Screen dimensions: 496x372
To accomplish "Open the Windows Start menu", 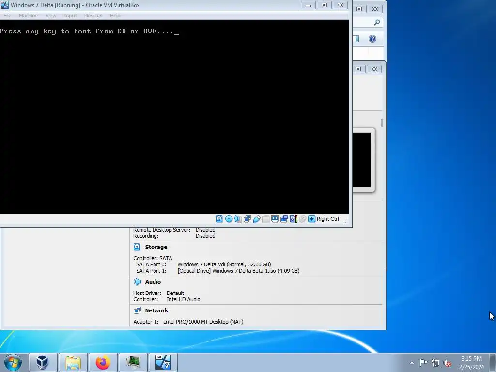I will click(x=13, y=362).
